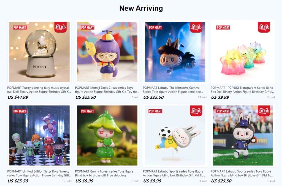Open the Bunny Forest green figure image
Image resolution: width=282 pixels, height=186 pixels.
click(107, 135)
